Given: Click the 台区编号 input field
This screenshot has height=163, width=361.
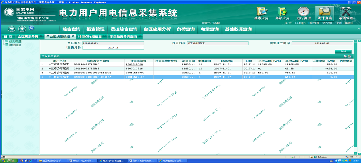Looking at the screenshot, I should [x=113, y=43].
